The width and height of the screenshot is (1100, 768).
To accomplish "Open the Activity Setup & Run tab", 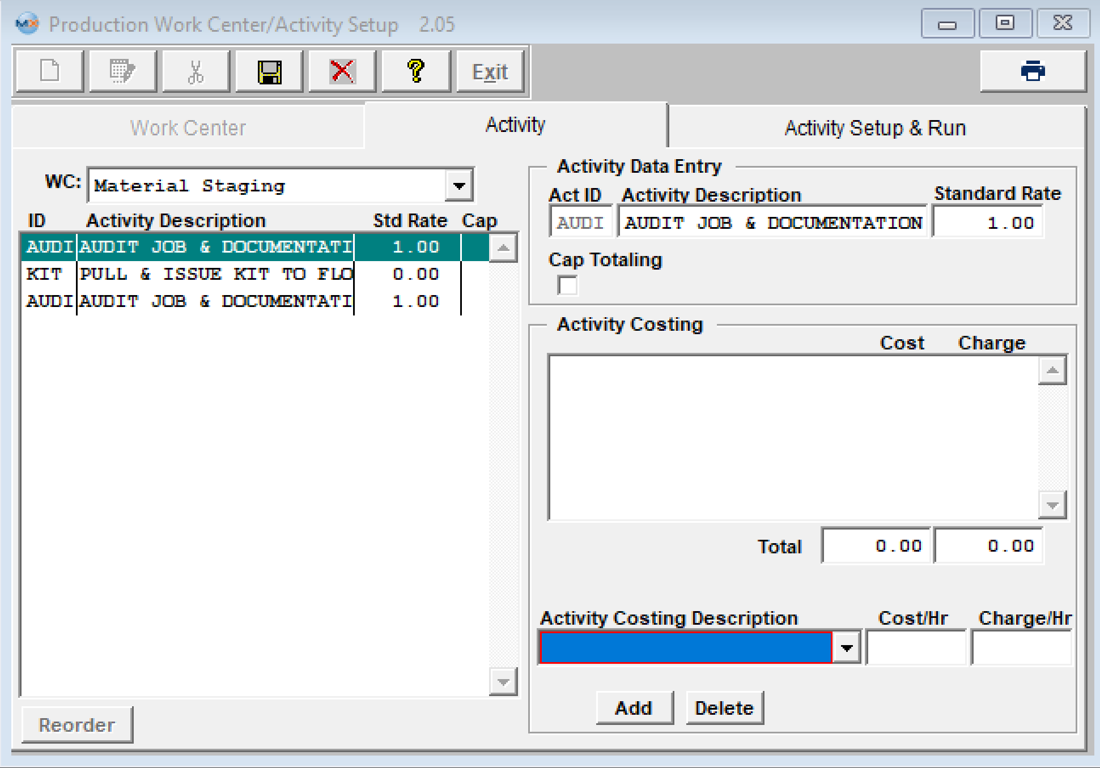I will coord(875,128).
